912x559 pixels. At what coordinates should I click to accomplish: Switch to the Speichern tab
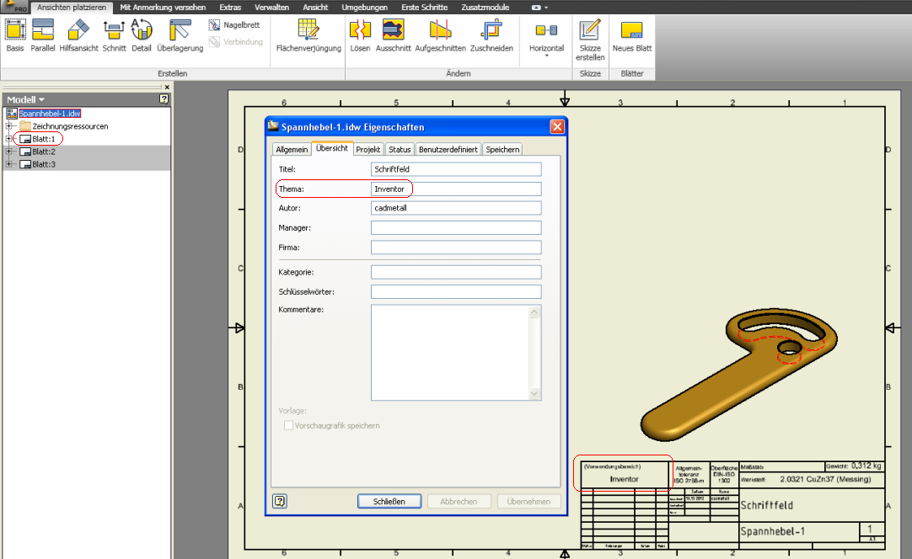pos(502,149)
